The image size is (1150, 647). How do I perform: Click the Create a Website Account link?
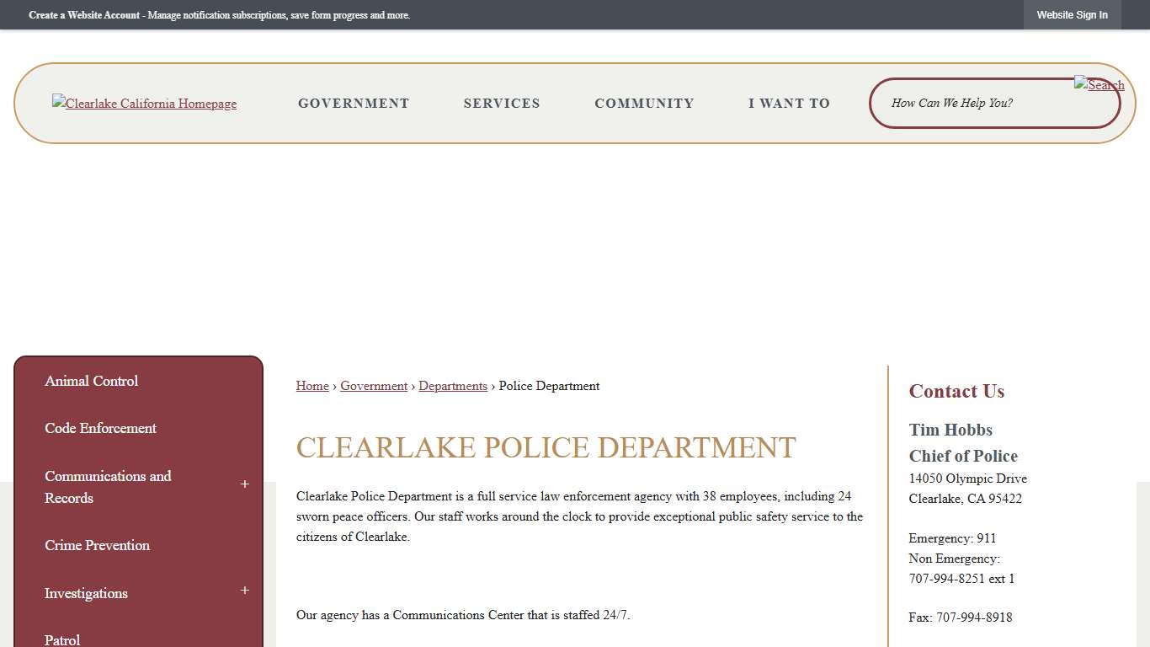[x=84, y=14]
